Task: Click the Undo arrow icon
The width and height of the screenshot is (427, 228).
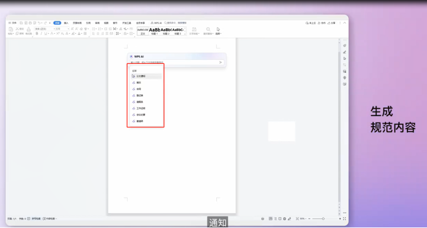Action: click(39, 23)
